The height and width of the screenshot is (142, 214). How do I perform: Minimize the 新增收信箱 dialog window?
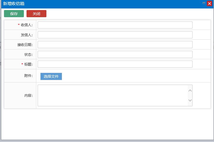click(x=204, y=3)
